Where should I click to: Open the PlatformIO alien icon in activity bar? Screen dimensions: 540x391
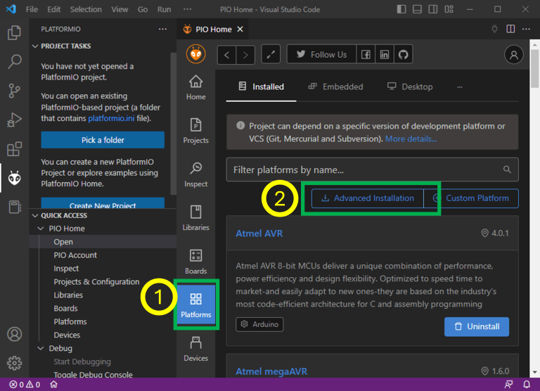coord(14,179)
